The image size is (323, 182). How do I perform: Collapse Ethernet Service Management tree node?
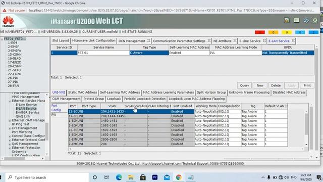click(x=10, y=101)
